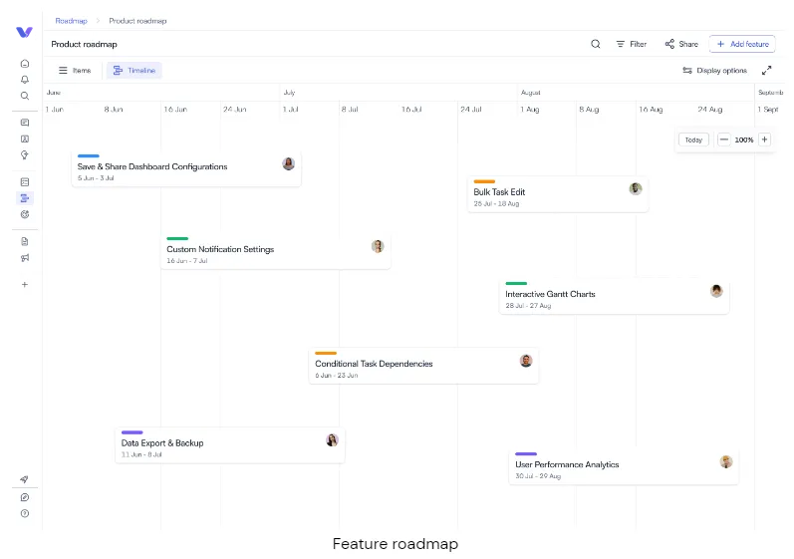This screenshot has height=559, width=794.
Task: Open the Save & Share Dashboard Configurations card
Action: pyautogui.click(x=186, y=168)
